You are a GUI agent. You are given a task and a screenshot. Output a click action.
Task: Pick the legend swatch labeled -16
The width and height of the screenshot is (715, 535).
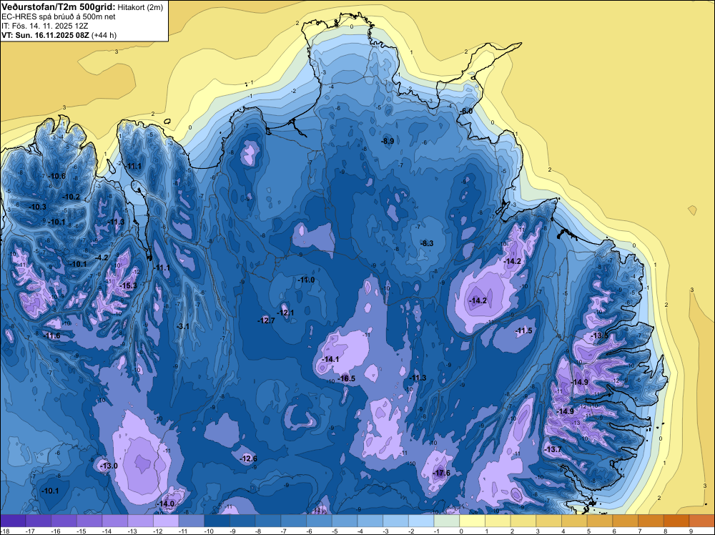[x=64, y=521]
